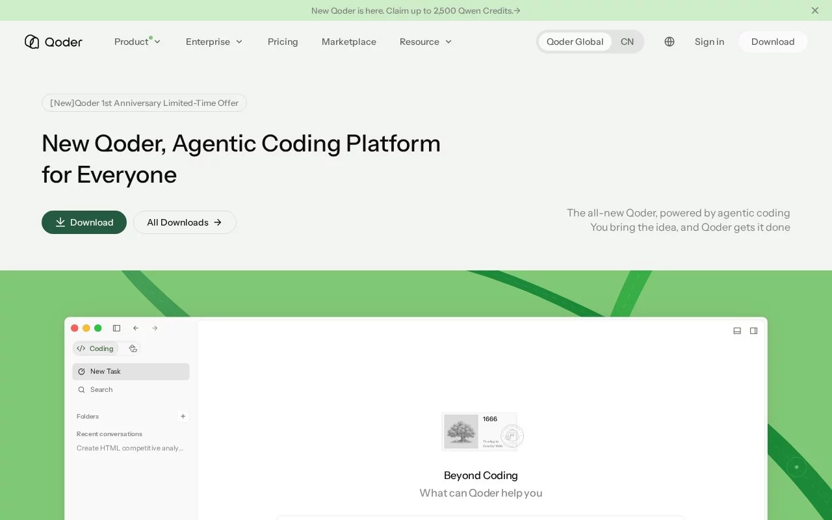Screen dimensions: 832x520
Task: Click the yellow window dot in preview
Action: tap(86, 328)
